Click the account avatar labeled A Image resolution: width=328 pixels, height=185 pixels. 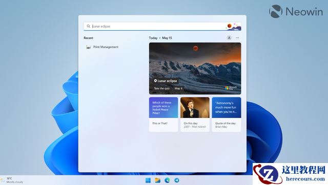[x=229, y=38]
